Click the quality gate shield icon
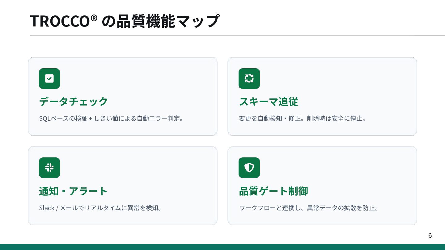445x250 pixels. (x=249, y=168)
